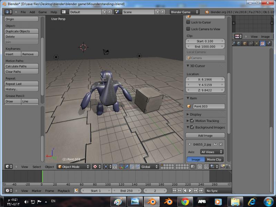Image resolution: width=276 pixels, height=207 pixels.
Task: Click the OpenGL render image icon
Action: point(222,167)
